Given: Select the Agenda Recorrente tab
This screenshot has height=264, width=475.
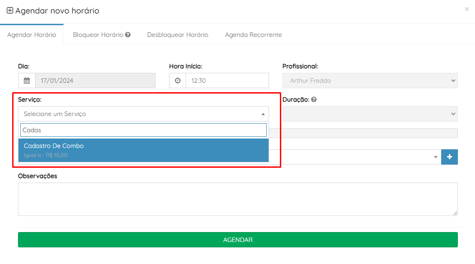Looking at the screenshot, I should tap(253, 35).
